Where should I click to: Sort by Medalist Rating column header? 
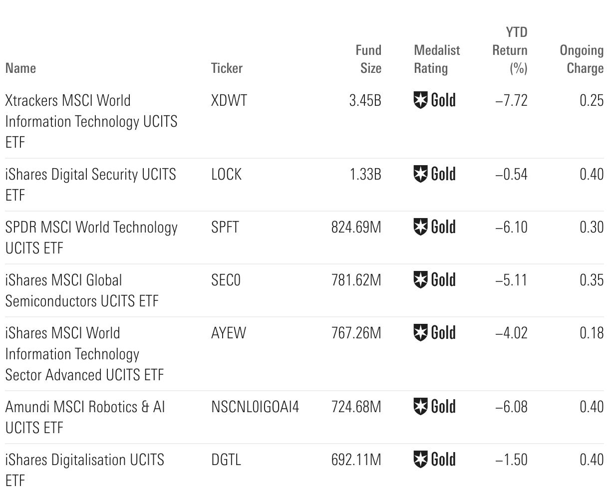point(437,59)
